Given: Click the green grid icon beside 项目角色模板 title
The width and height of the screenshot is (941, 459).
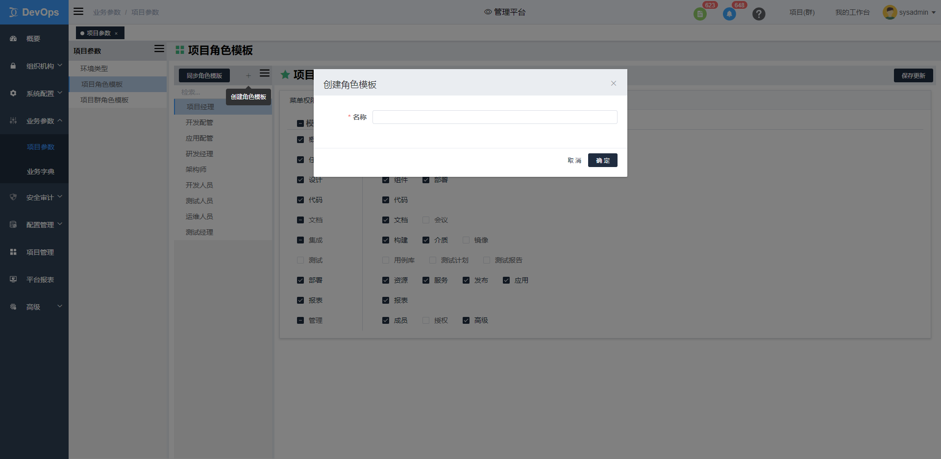Looking at the screenshot, I should (180, 50).
